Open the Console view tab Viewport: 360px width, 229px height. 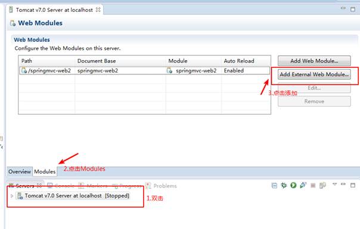(61, 186)
